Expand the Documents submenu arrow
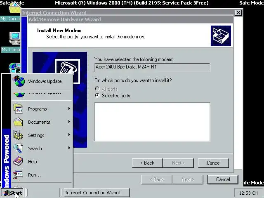 coord(69,122)
